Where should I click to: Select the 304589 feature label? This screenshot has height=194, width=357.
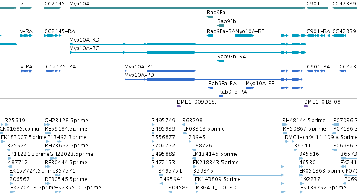click(179, 188)
